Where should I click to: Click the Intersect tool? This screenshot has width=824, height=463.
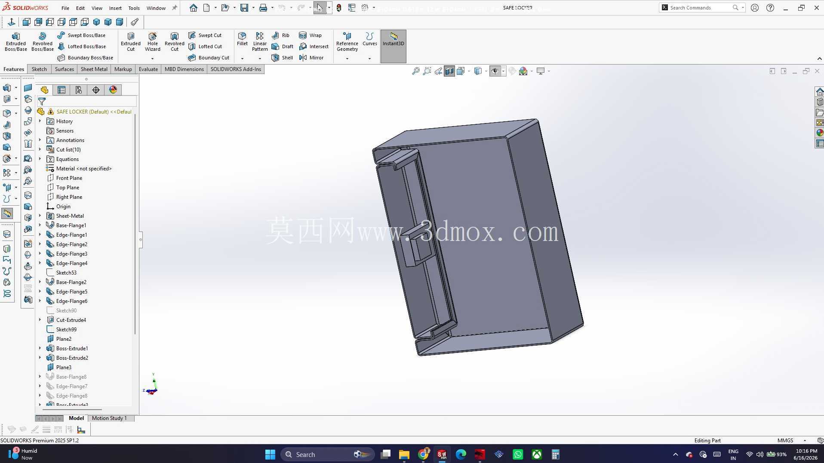pyautogui.click(x=314, y=46)
